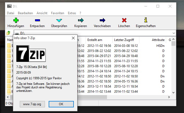Screen dimensions: 184x113
Task: Click the vertical scrollbar up arrow
Action: point(174,39)
